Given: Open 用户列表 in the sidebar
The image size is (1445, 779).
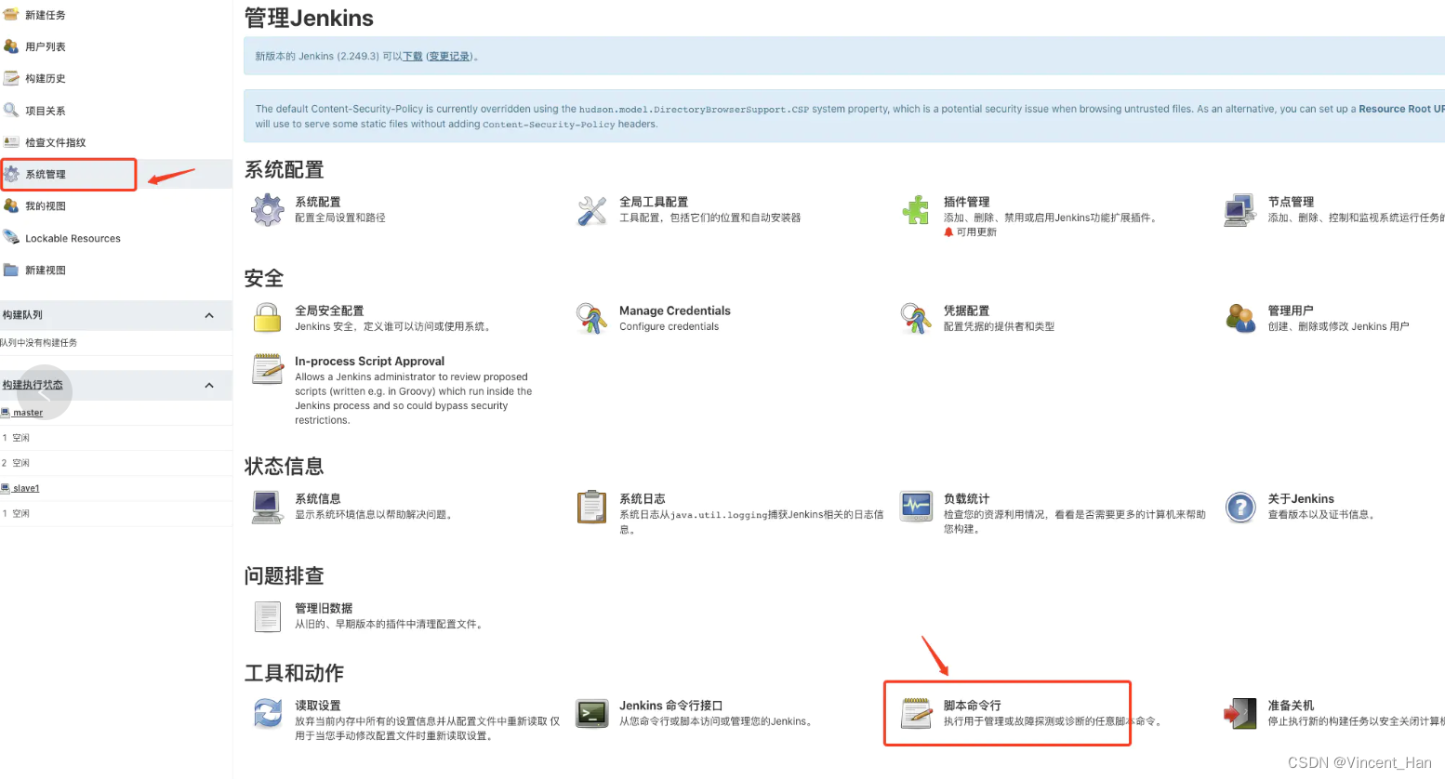Looking at the screenshot, I should click(x=46, y=46).
